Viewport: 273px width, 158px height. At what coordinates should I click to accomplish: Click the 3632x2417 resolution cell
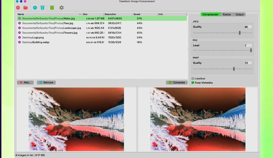[115, 23]
